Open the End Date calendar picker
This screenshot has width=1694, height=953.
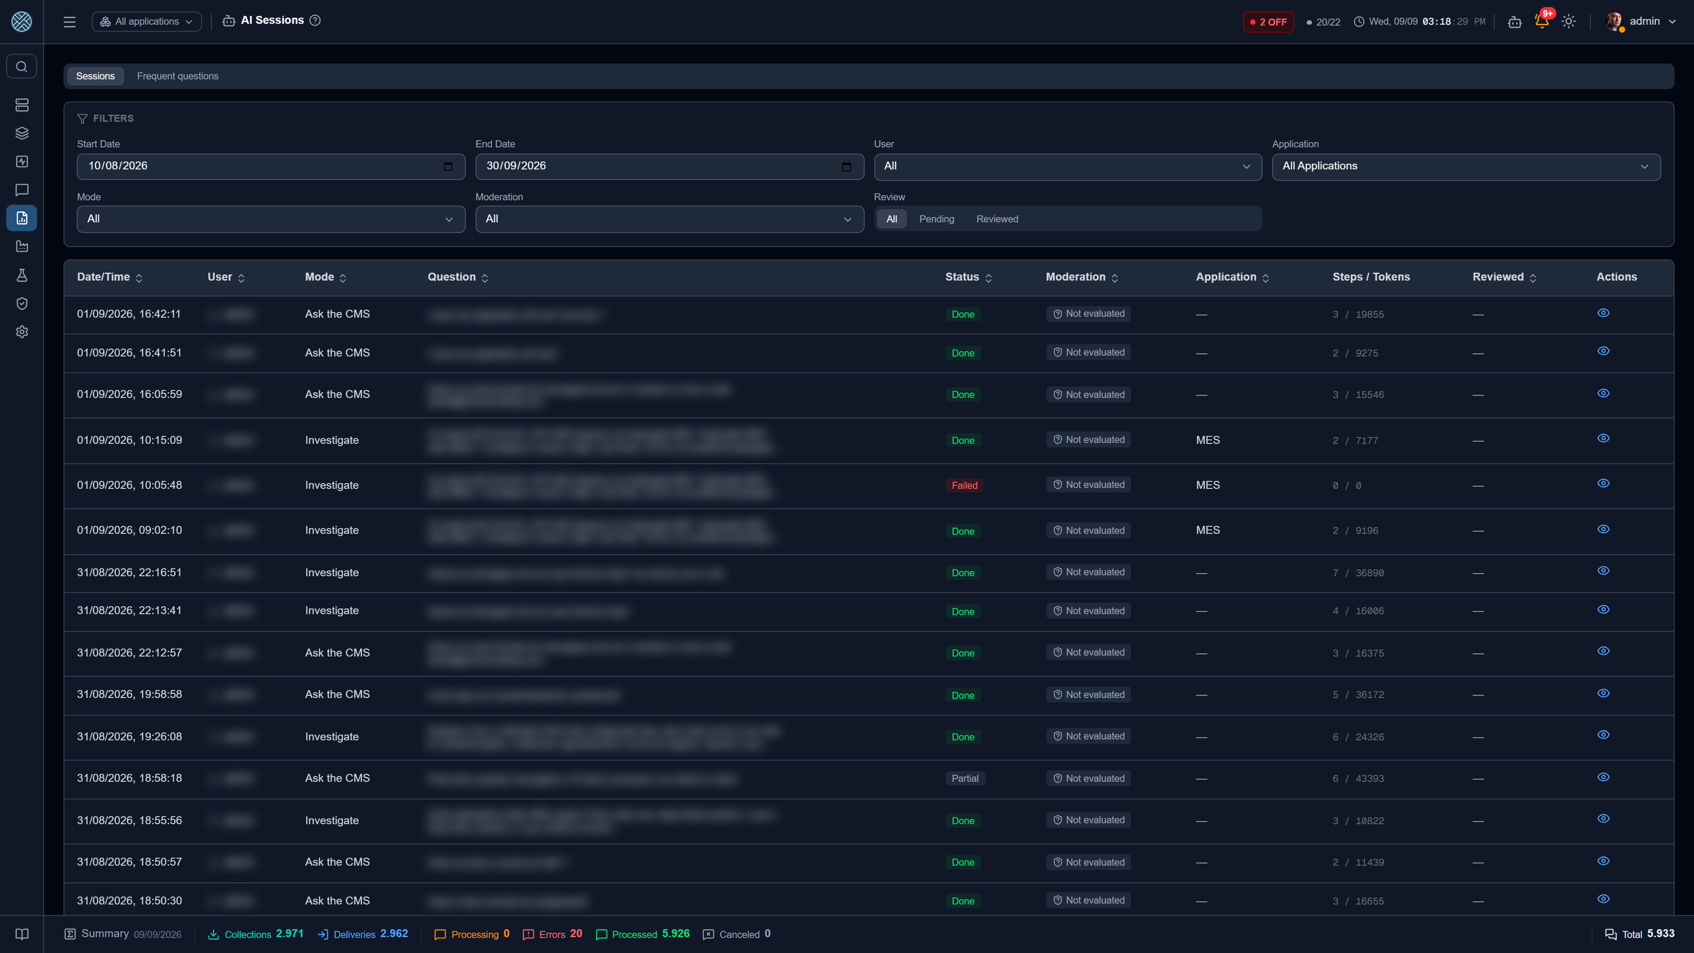847,166
